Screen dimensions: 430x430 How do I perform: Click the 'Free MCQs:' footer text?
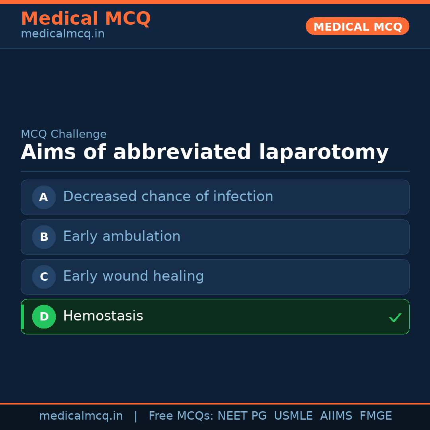coord(181,416)
